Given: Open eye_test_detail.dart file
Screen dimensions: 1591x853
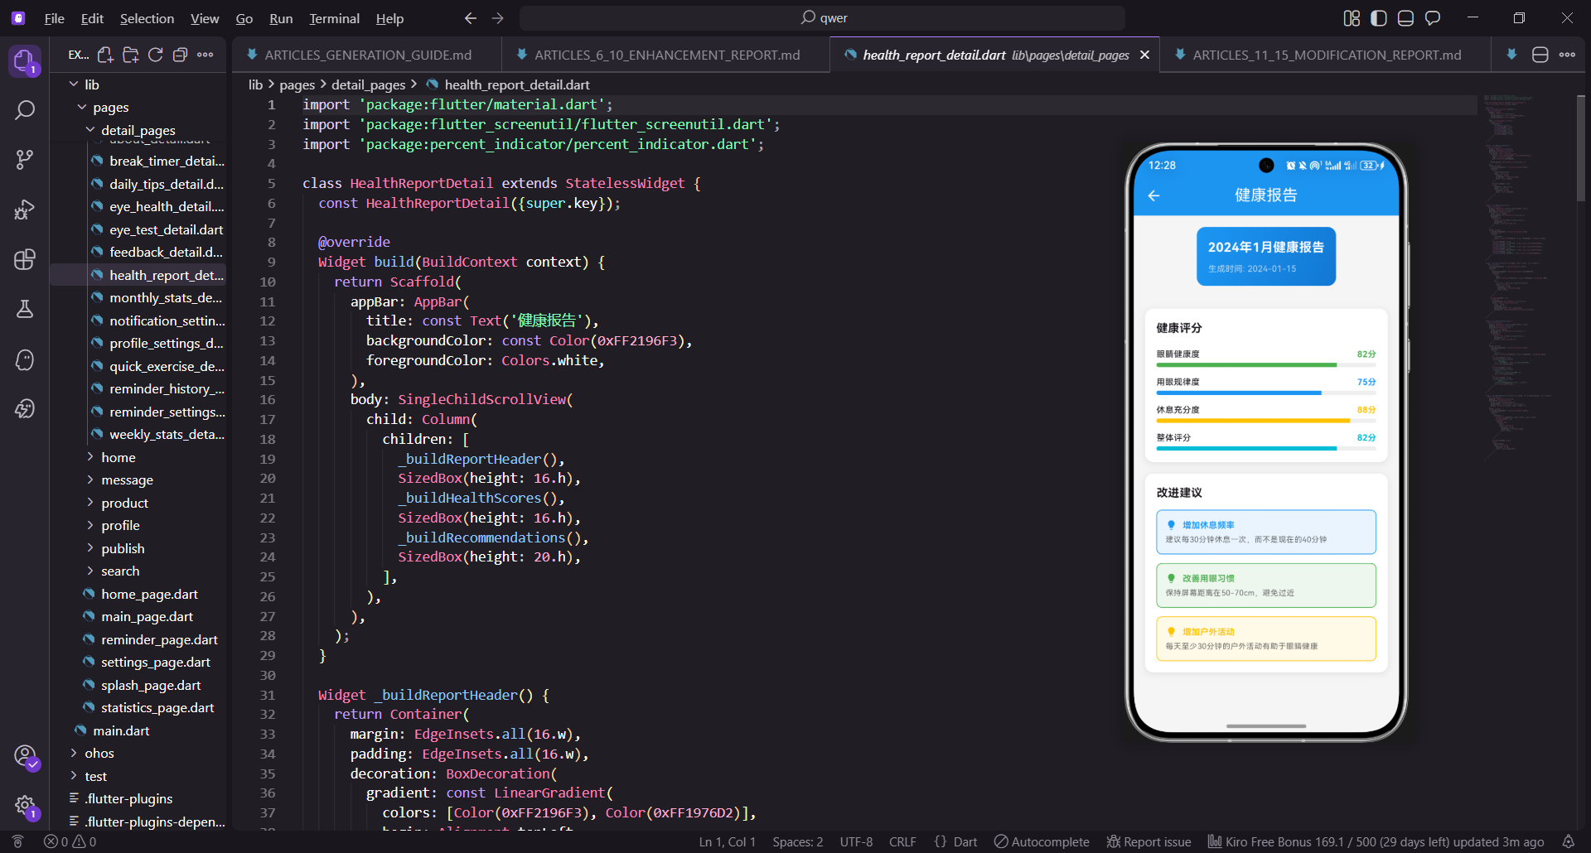Looking at the screenshot, I should [x=166, y=229].
